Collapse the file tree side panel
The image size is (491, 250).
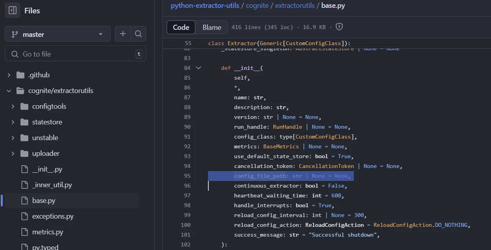[12, 11]
